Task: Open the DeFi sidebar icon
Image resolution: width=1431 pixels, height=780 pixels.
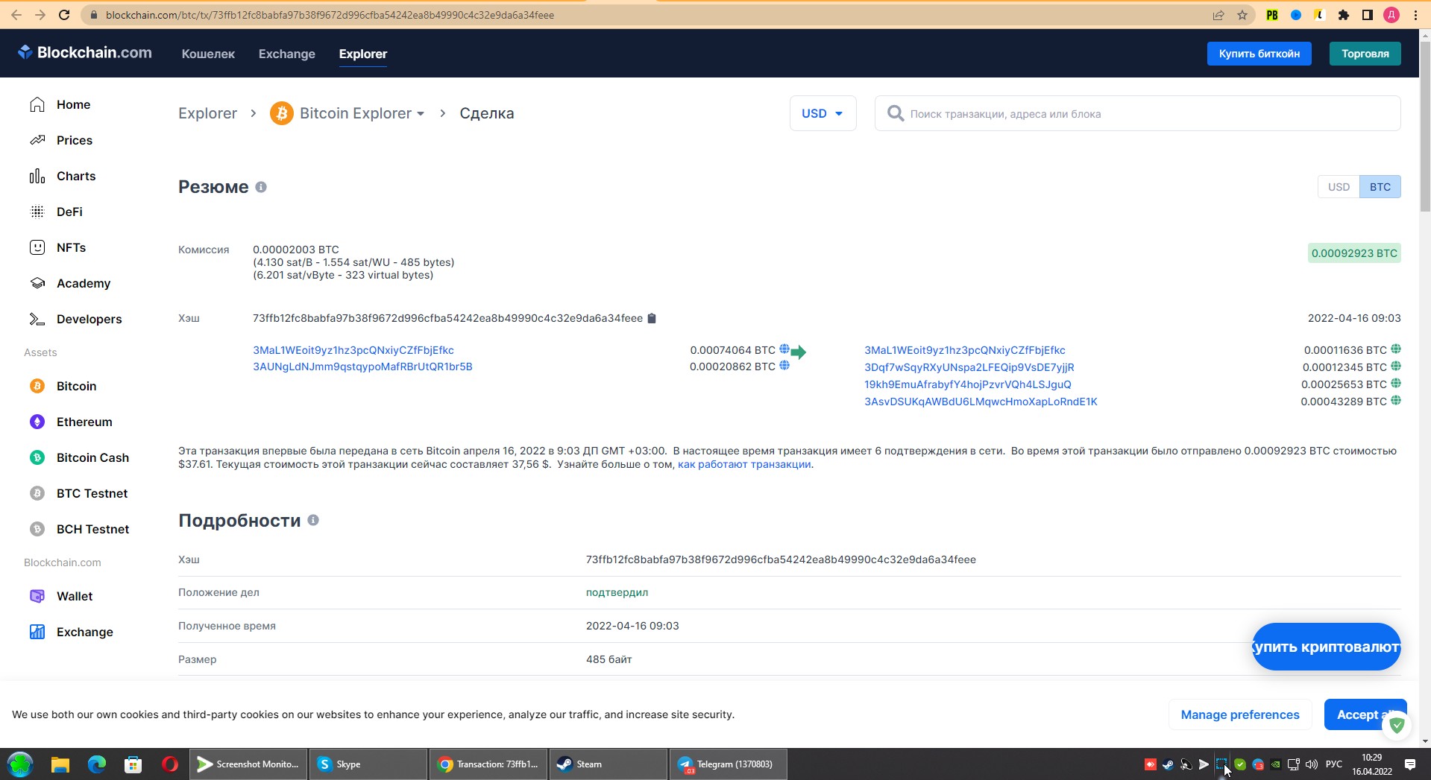Action: [37, 212]
